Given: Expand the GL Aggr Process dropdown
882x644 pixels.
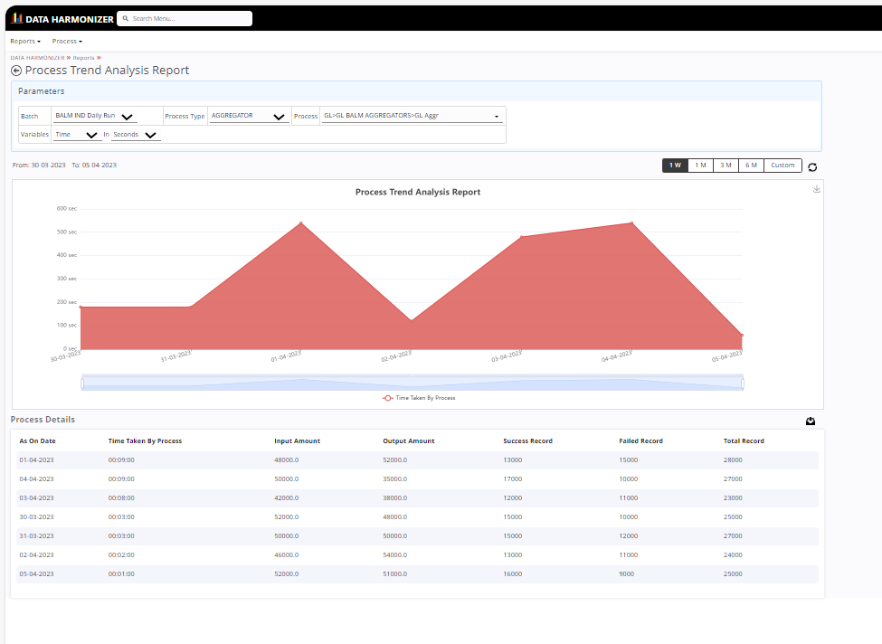Looking at the screenshot, I should pyautogui.click(x=412, y=116).
